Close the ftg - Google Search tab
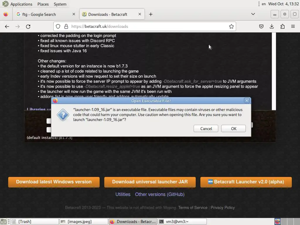This screenshot has width=300, height=225. coord(74,14)
